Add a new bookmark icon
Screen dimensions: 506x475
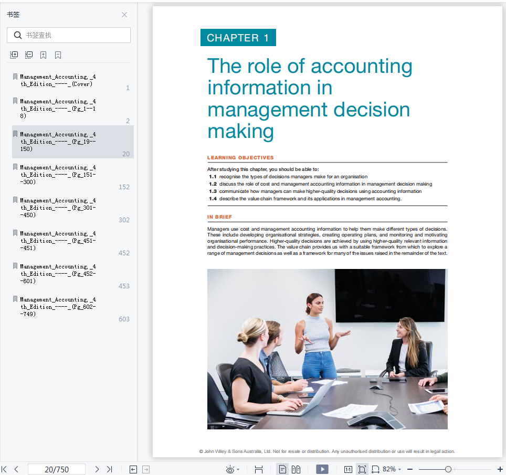(43, 55)
